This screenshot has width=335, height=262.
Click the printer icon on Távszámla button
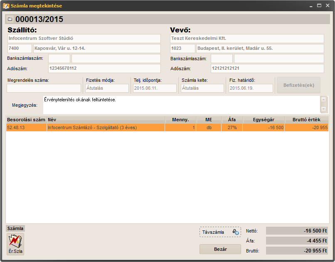(236, 232)
